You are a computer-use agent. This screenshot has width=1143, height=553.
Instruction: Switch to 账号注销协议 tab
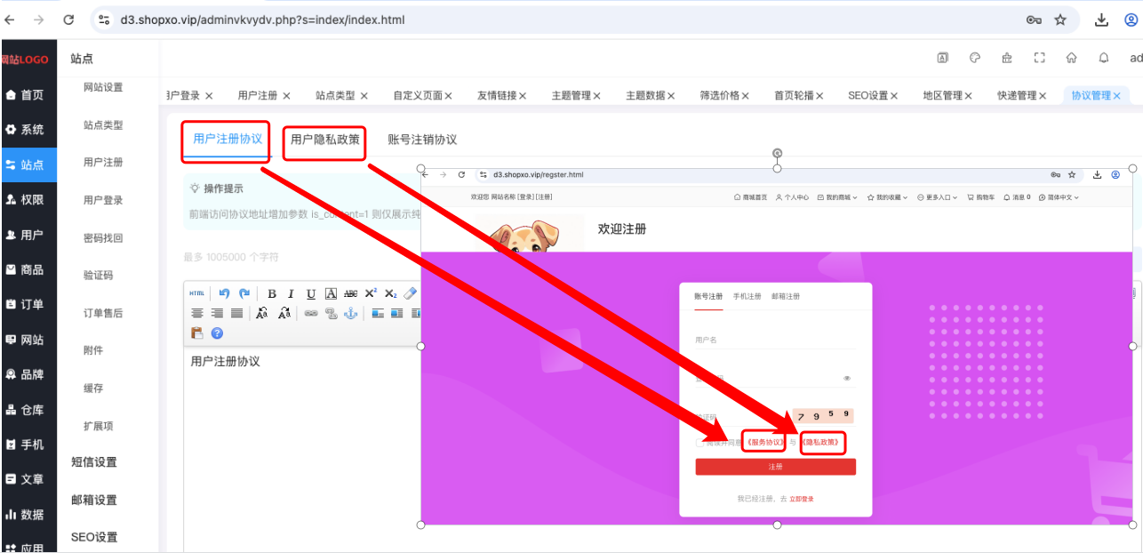(422, 140)
